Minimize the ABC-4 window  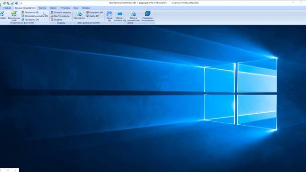293,2
